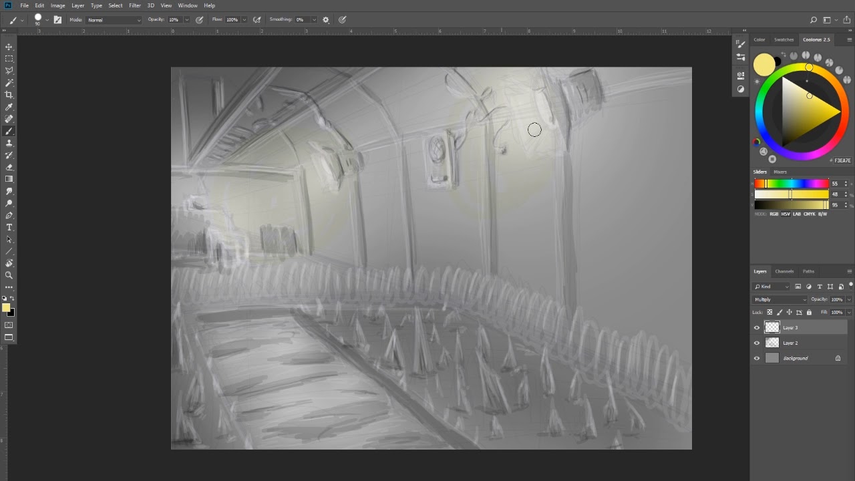855x481 pixels.
Task: Open smoothing options gear
Action: pyautogui.click(x=326, y=20)
